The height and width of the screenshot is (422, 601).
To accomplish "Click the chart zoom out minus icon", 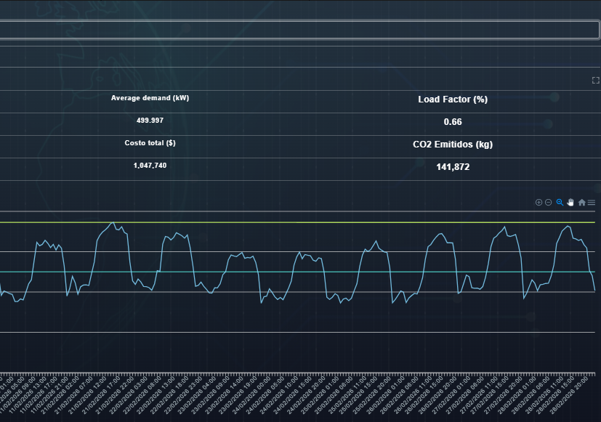I will pyautogui.click(x=549, y=202).
